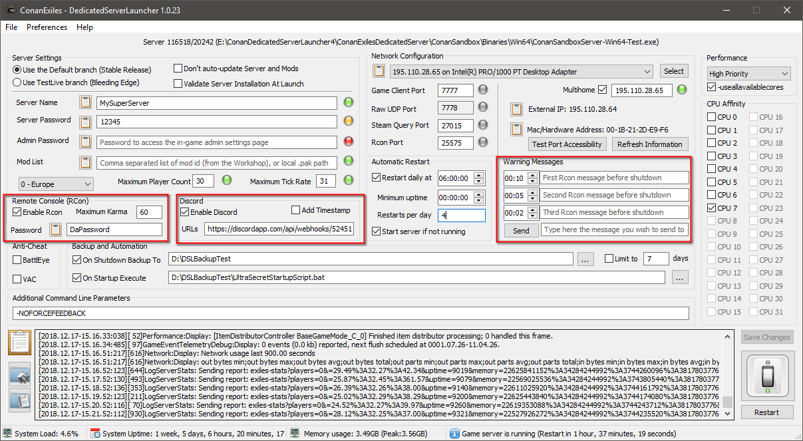Viewport: 803px width, 441px height.
Task: Click green light beside Maximum Tick Rate
Action: pos(348,181)
